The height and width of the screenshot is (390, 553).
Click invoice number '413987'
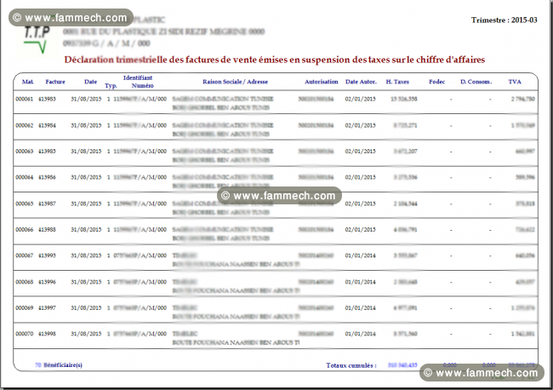48,204
